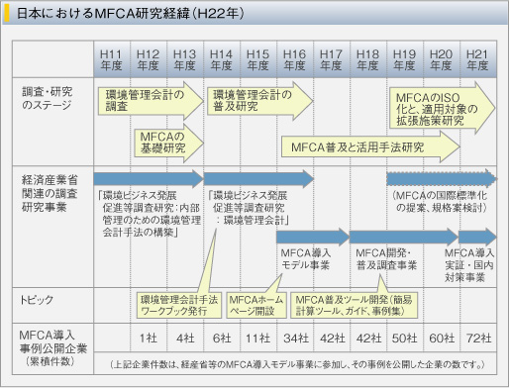Click the 1社 cell

coord(149,338)
